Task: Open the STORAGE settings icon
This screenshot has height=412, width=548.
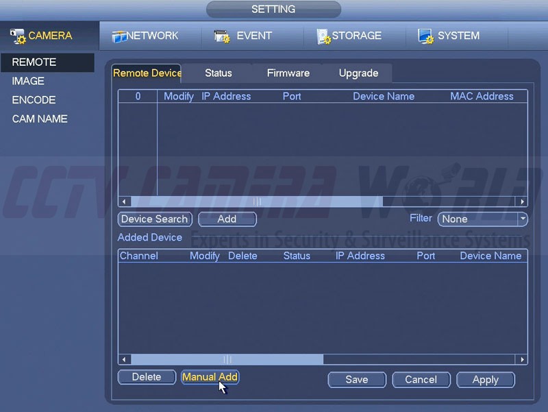Action: point(323,36)
